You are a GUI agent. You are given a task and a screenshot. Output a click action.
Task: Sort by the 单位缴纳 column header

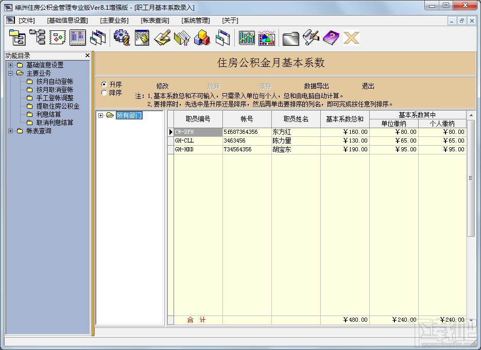point(394,124)
